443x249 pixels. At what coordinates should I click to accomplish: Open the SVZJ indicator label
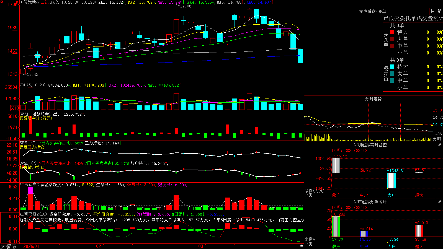(24, 114)
